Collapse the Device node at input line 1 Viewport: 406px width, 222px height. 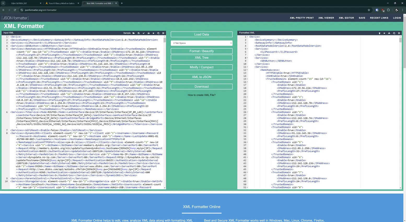[9, 37]
